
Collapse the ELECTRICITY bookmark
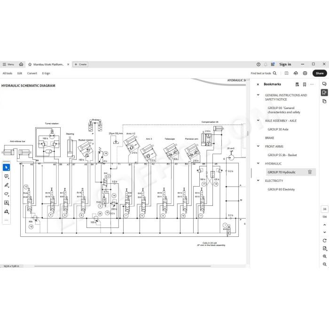click(258, 180)
